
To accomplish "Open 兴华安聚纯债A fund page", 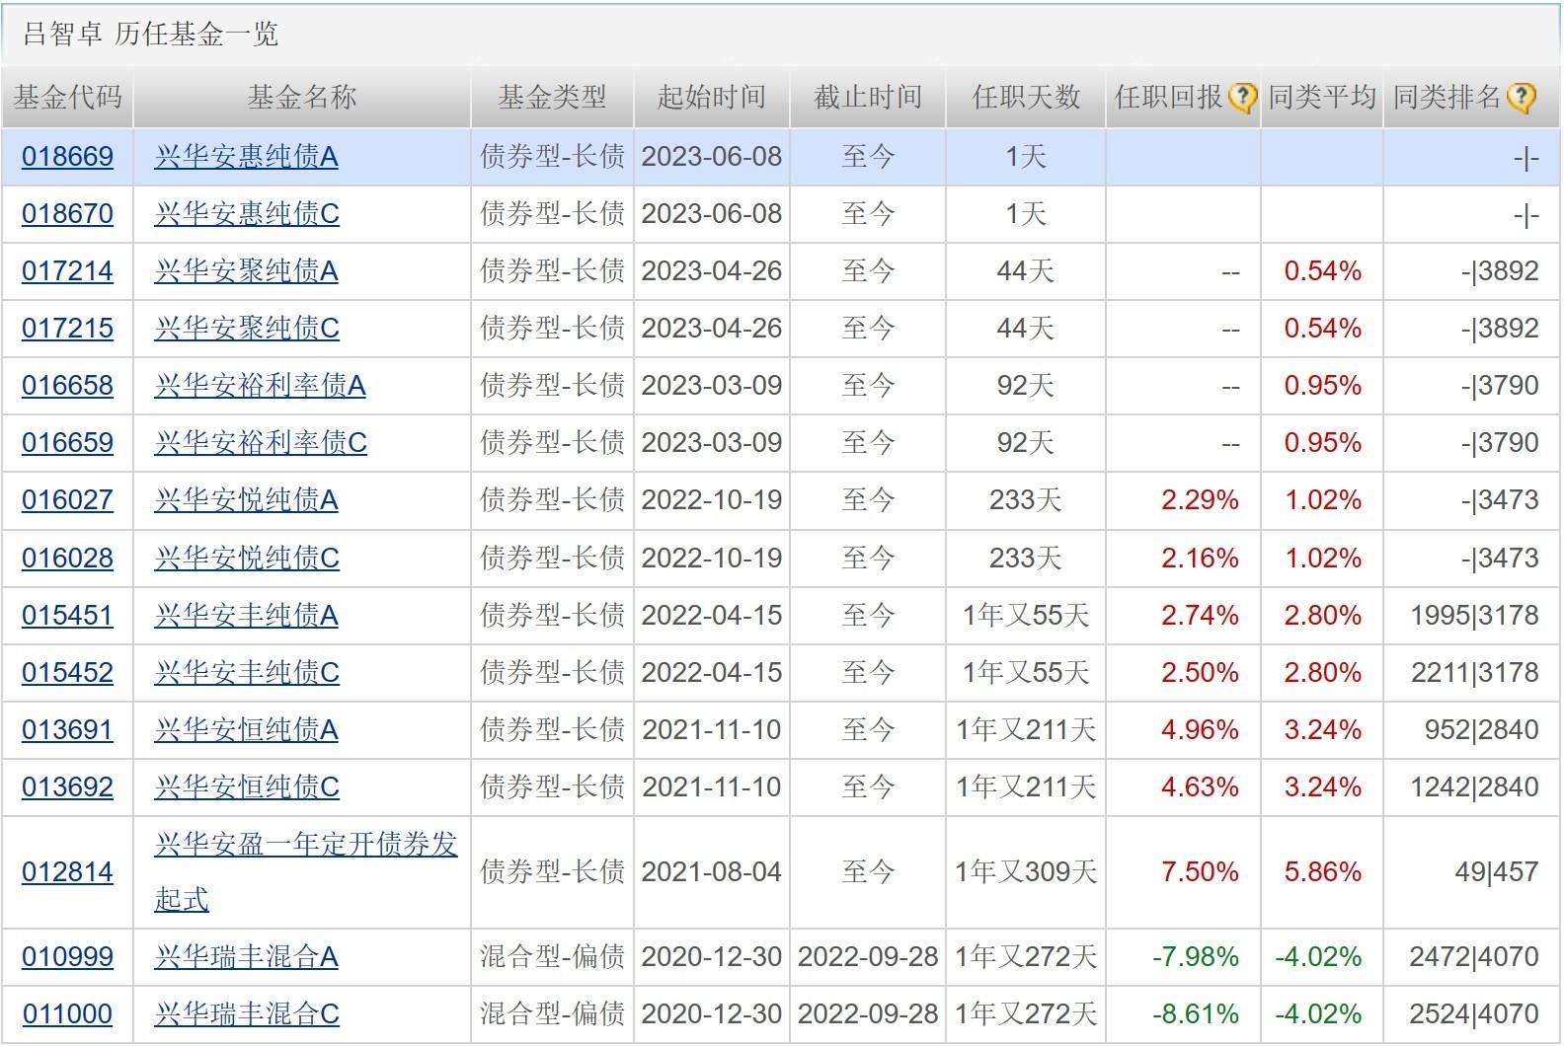I will pyautogui.click(x=247, y=271).
